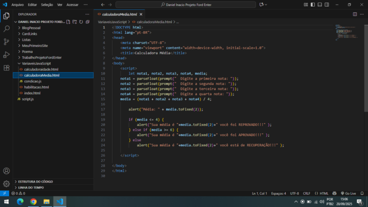Open the Search view in activity bar
368x207 pixels.
[x=6, y=29]
